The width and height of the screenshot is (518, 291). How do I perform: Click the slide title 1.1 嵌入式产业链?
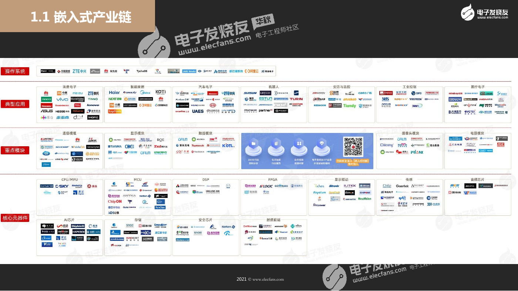81,17
